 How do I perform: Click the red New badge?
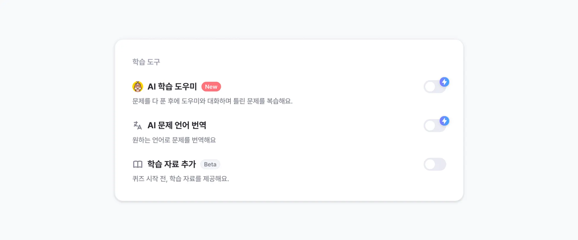211,87
